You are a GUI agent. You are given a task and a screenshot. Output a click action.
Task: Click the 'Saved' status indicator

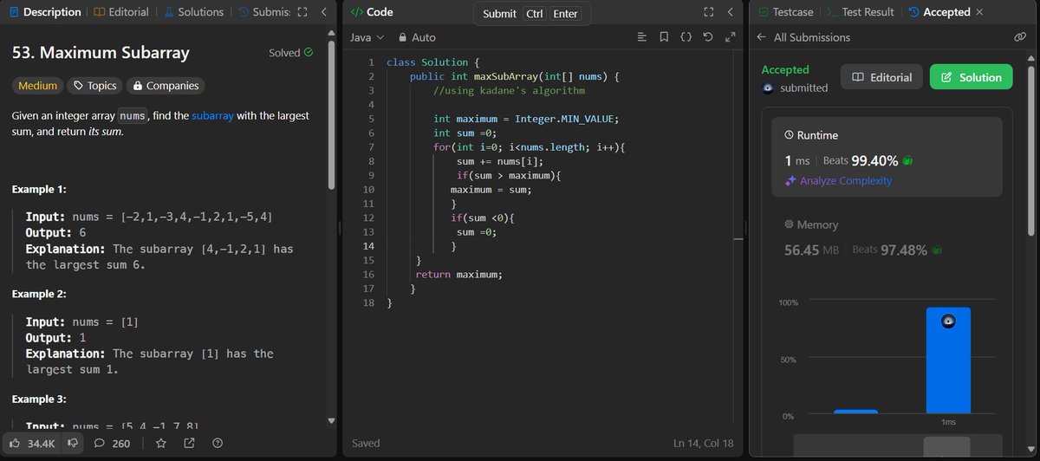(x=366, y=443)
